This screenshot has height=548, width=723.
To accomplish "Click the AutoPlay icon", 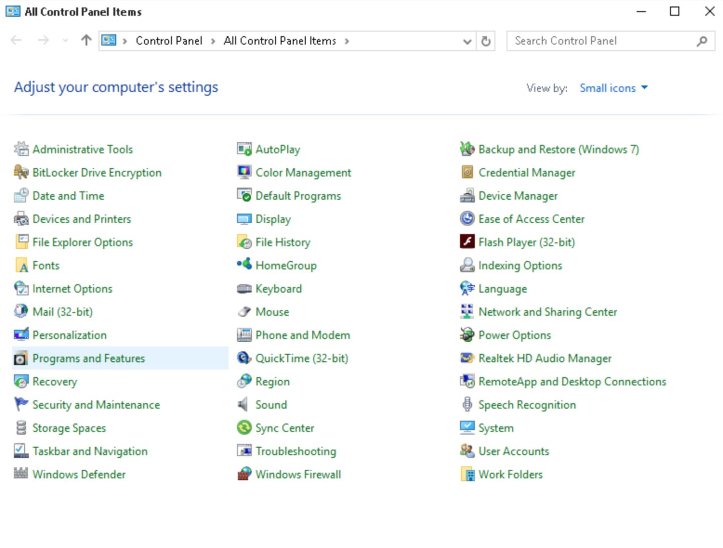I will tap(244, 149).
